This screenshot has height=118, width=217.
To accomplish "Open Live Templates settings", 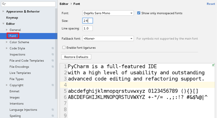I will click(x=20, y=73).
